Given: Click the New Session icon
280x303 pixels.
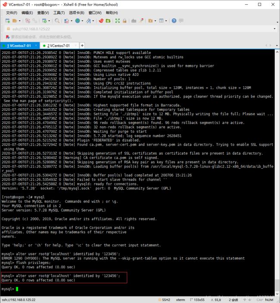Looking at the screenshot, I should (7, 21).
